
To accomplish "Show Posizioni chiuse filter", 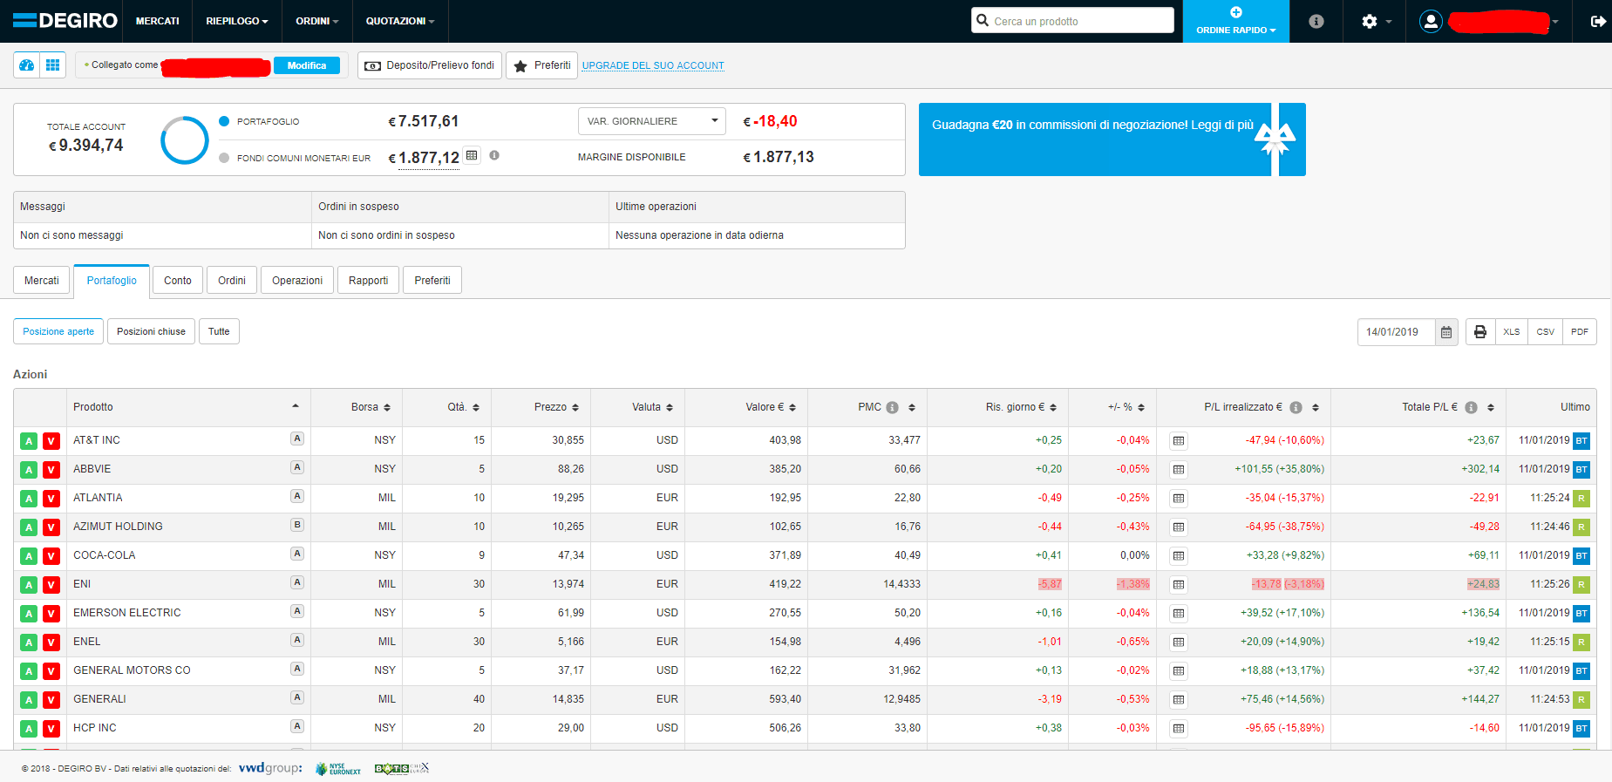I will tap(151, 331).
